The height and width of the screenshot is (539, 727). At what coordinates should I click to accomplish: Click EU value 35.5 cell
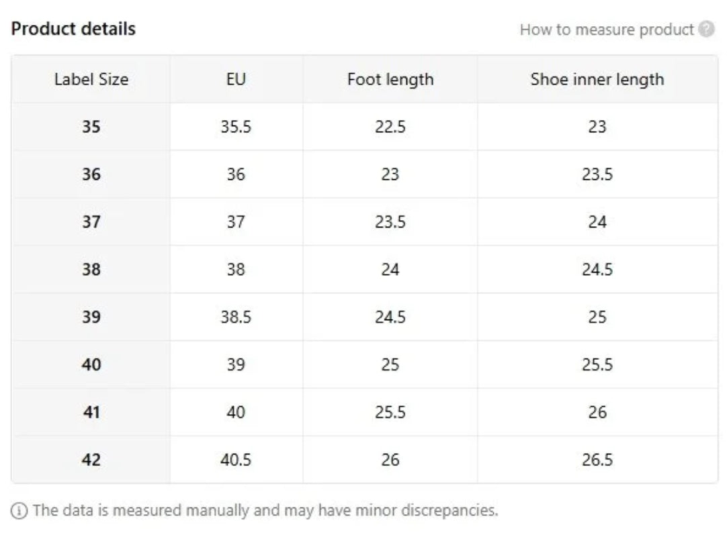coord(236,127)
